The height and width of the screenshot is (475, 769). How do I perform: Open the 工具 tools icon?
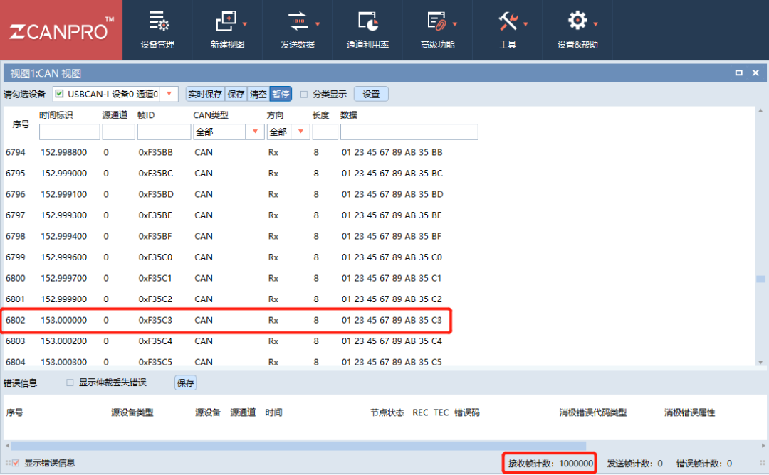click(x=508, y=21)
